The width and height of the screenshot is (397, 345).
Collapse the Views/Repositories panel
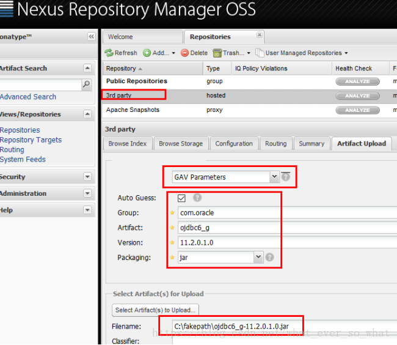tap(87, 114)
